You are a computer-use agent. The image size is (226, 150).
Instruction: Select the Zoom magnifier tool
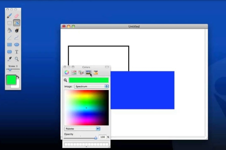[x=17, y=59]
